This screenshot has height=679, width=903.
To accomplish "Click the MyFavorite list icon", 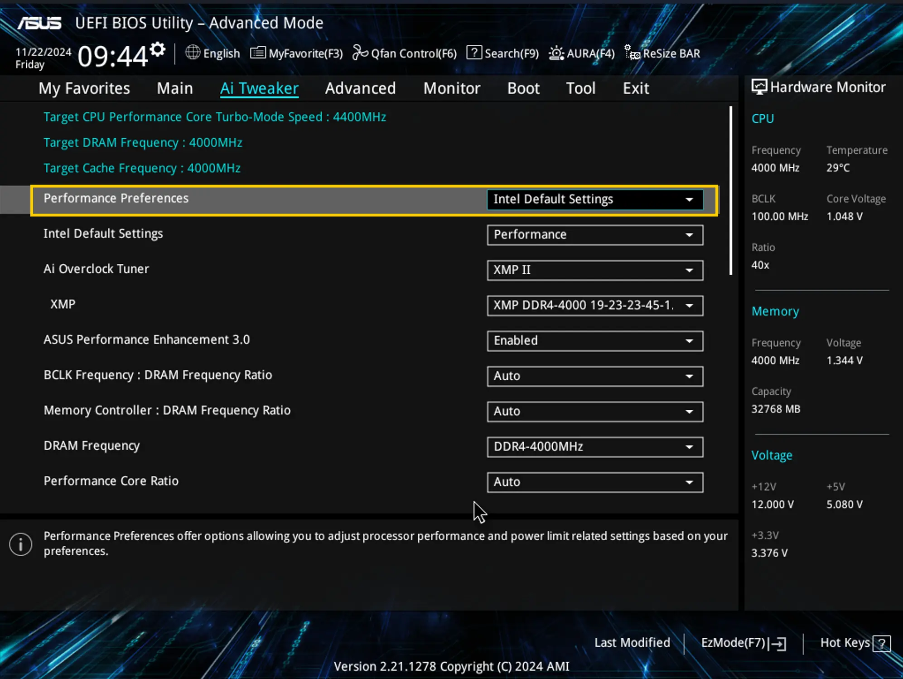I will (x=258, y=53).
